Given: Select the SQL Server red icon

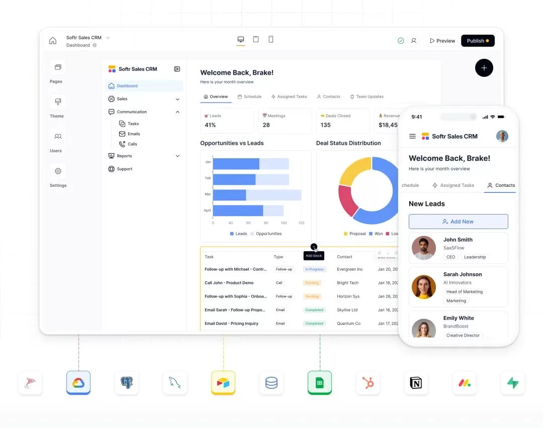Looking at the screenshot, I should (x=30, y=383).
